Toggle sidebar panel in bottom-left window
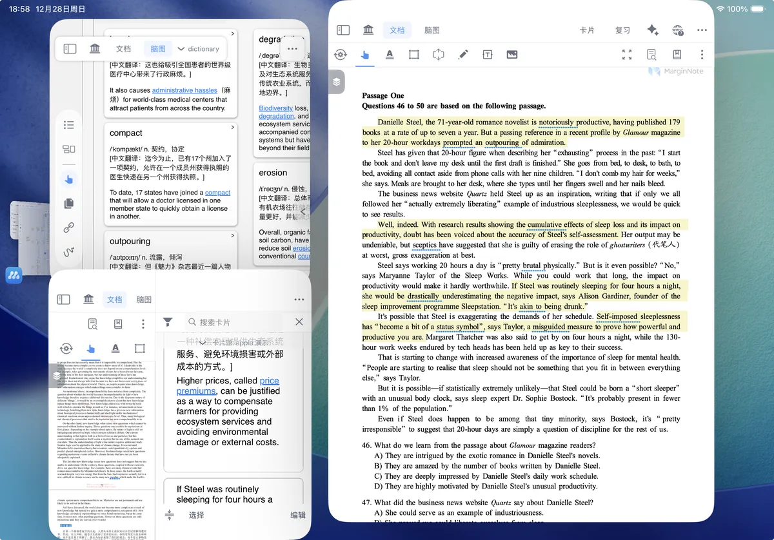Image resolution: width=774 pixels, height=540 pixels. (63, 300)
